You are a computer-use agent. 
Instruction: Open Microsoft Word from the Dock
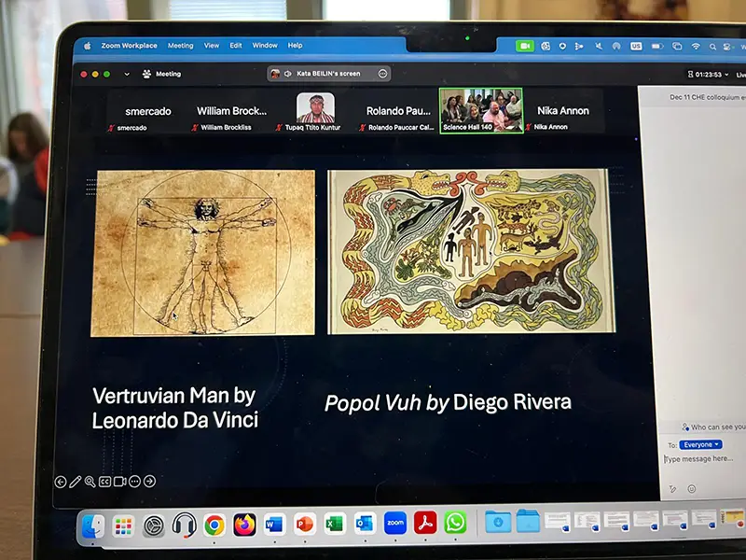tap(274, 525)
